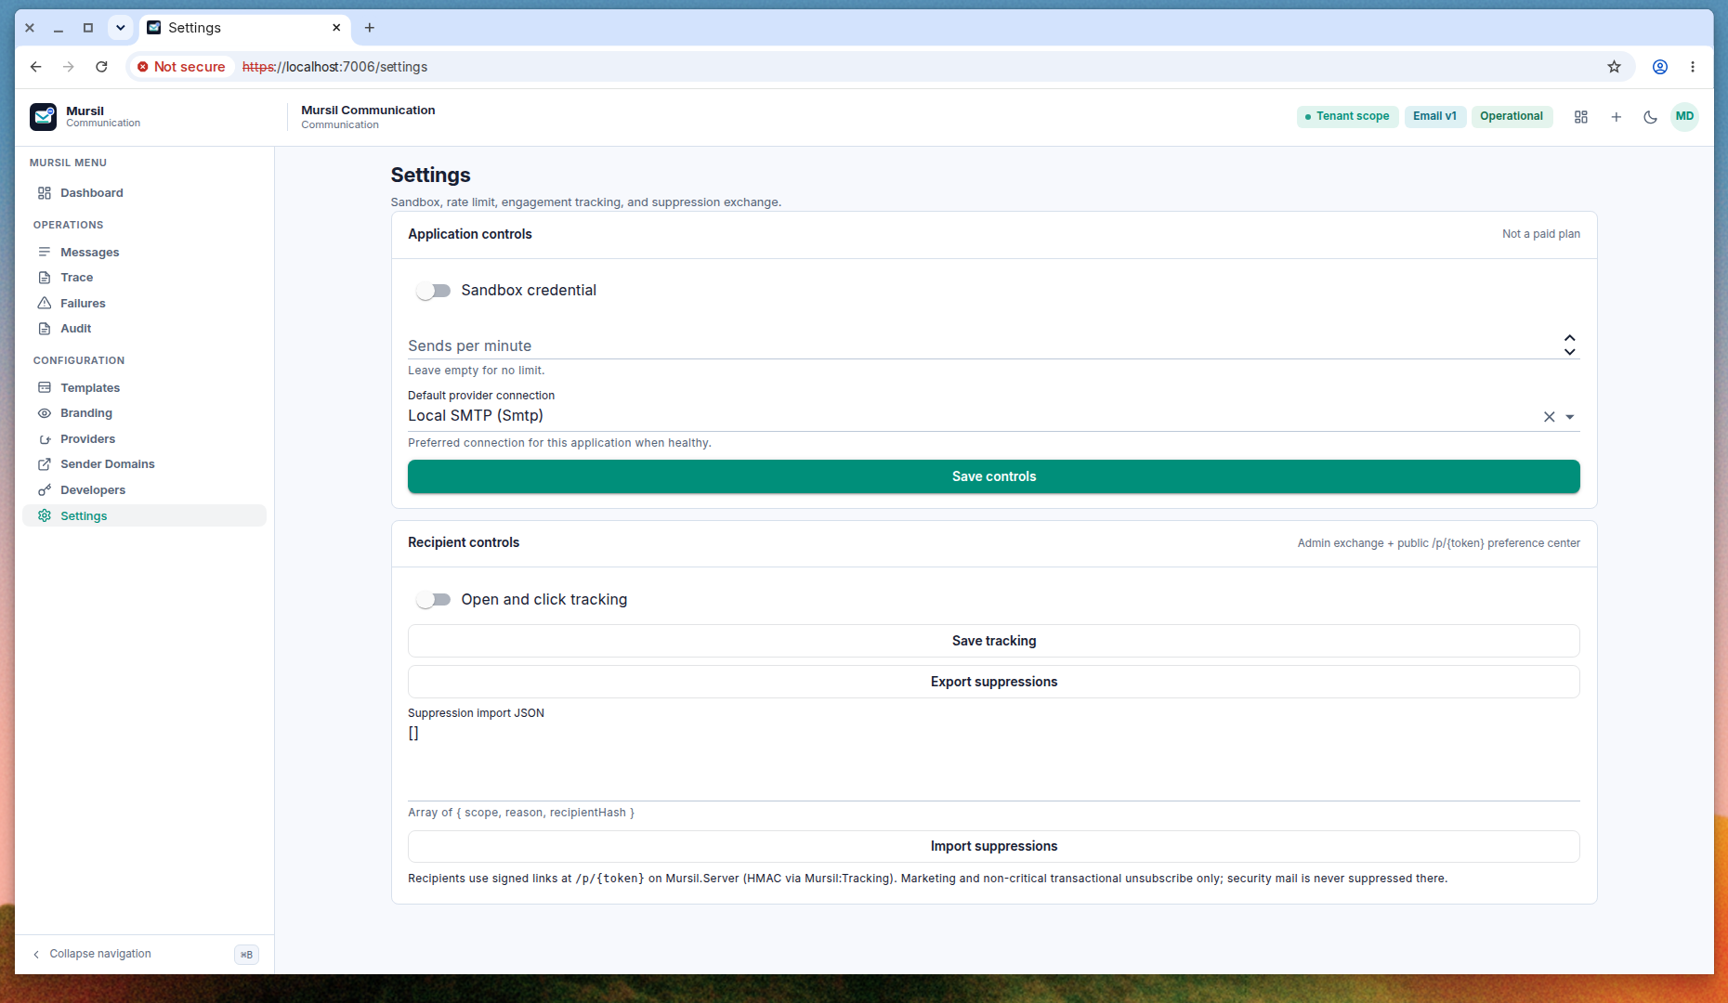Click the Trace document icon
The image size is (1728, 1003).
click(44, 278)
